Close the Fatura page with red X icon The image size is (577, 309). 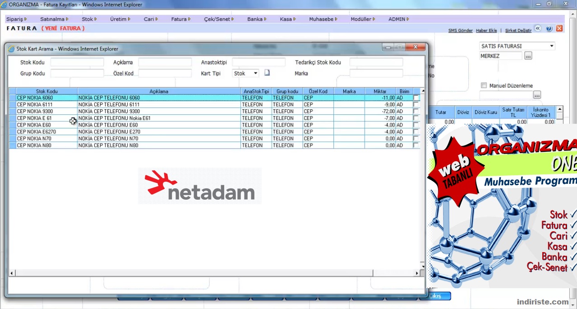tap(559, 28)
